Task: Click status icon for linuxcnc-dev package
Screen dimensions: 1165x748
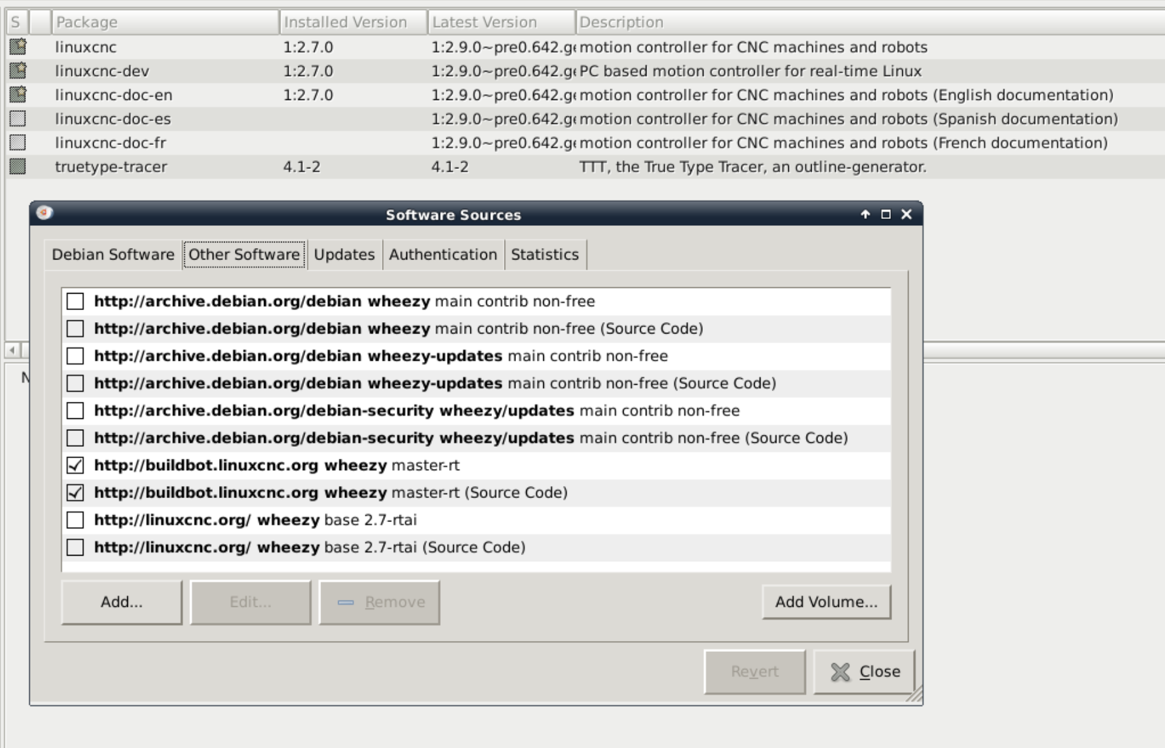Action: [18, 71]
